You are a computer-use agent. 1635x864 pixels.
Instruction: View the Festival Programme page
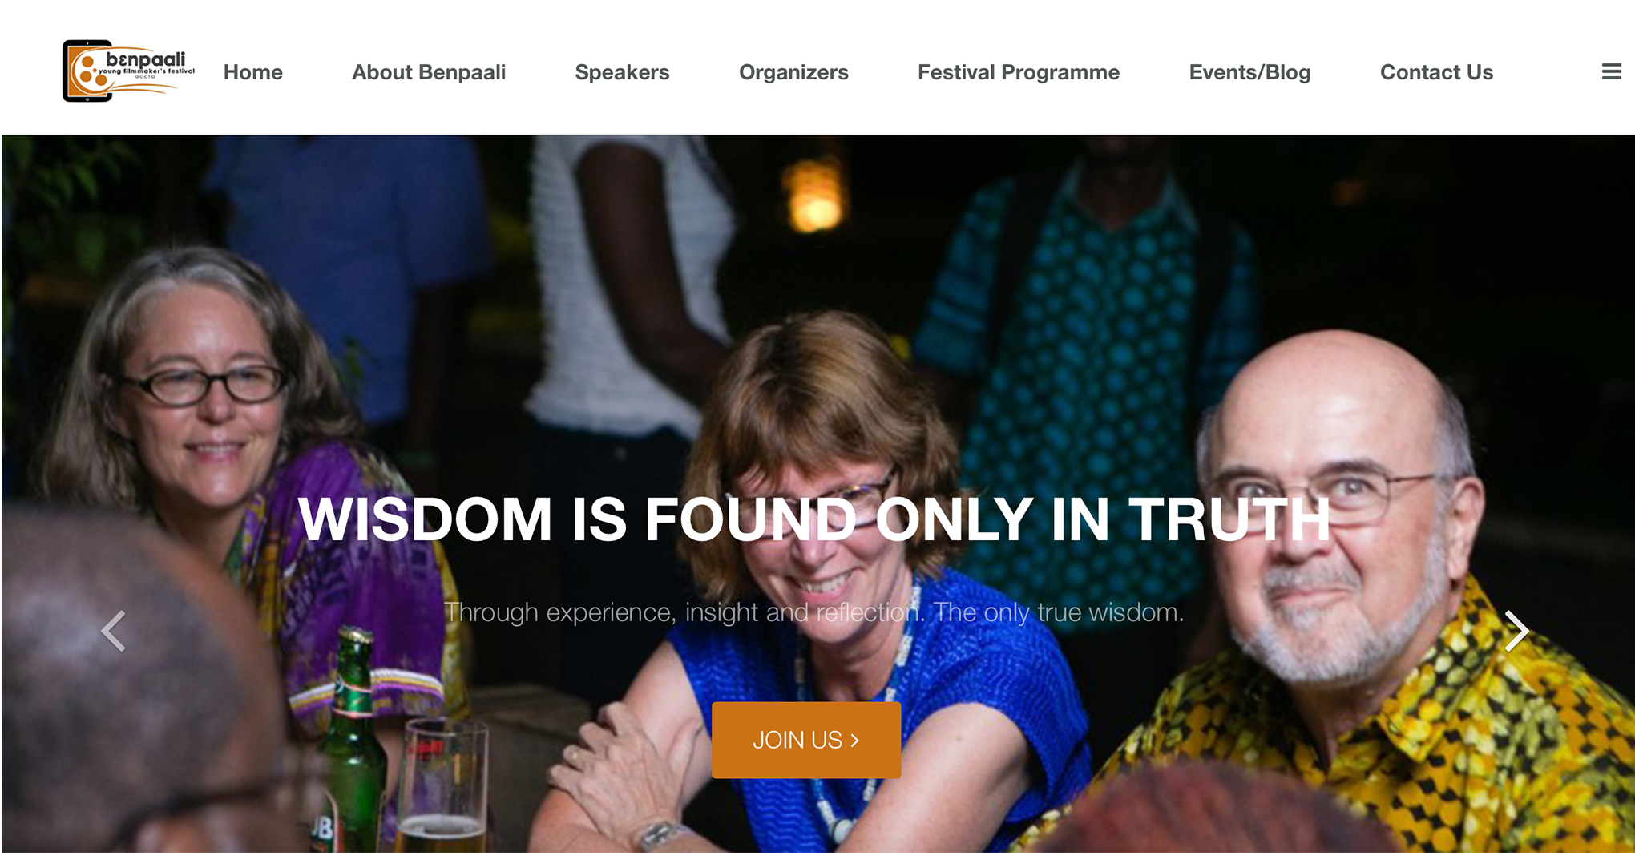pyautogui.click(x=1019, y=72)
